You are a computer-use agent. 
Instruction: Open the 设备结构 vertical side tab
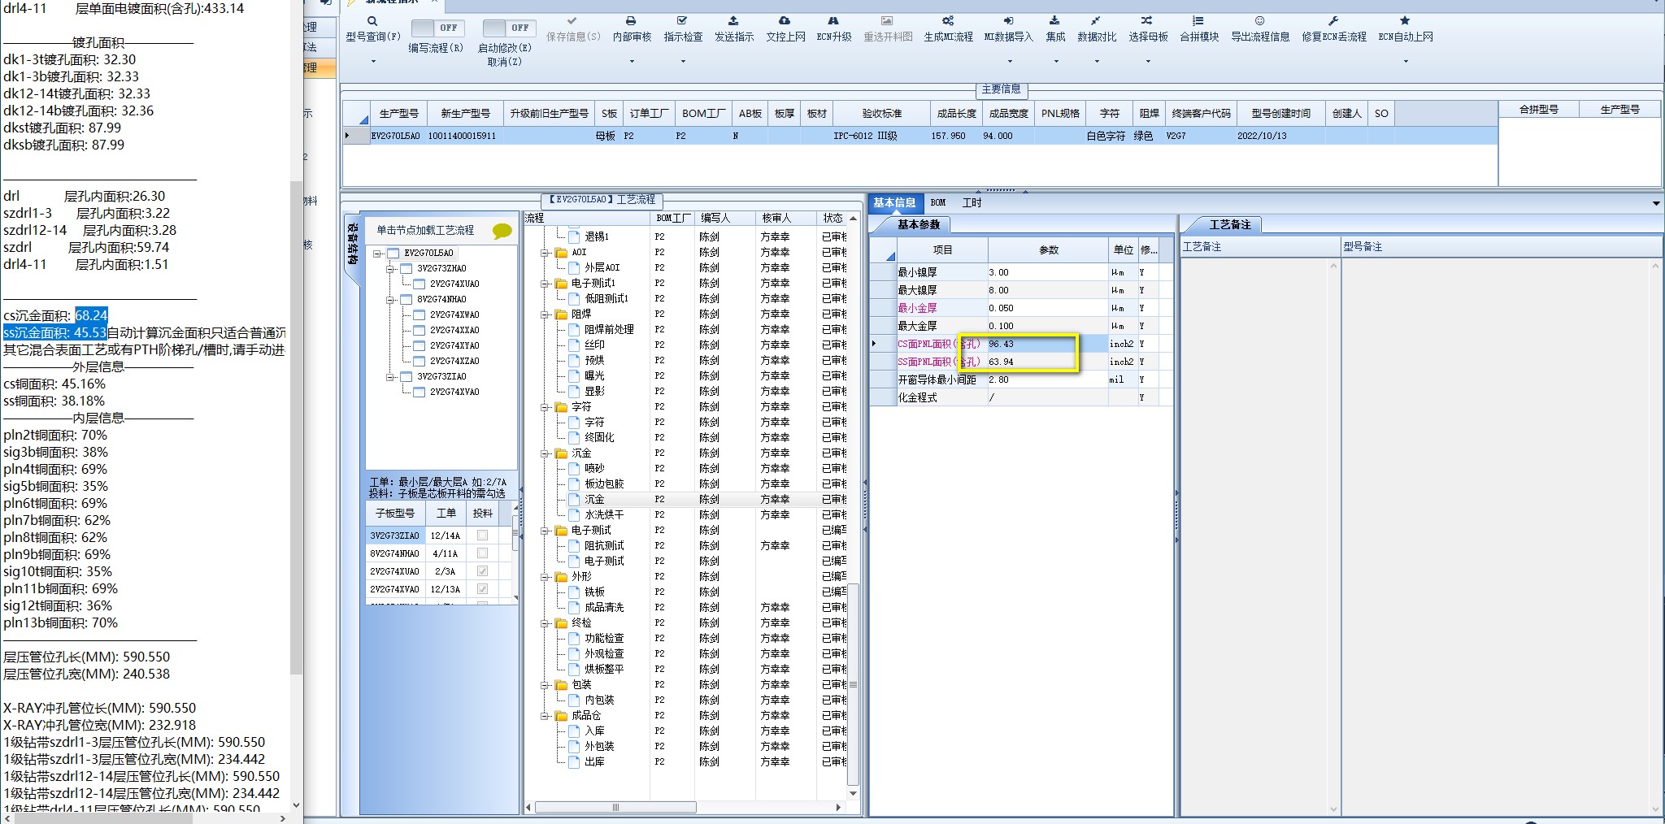pyautogui.click(x=353, y=245)
